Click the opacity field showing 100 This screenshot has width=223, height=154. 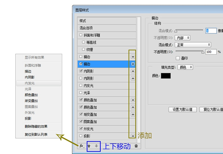(211, 52)
